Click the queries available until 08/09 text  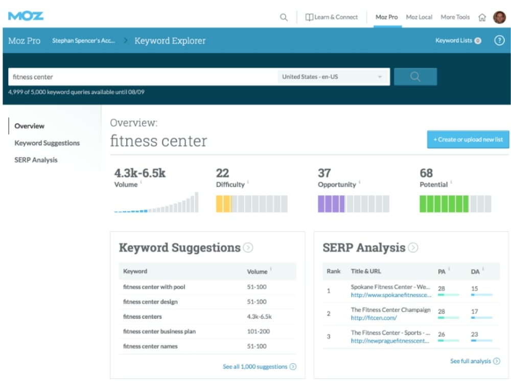76,92
